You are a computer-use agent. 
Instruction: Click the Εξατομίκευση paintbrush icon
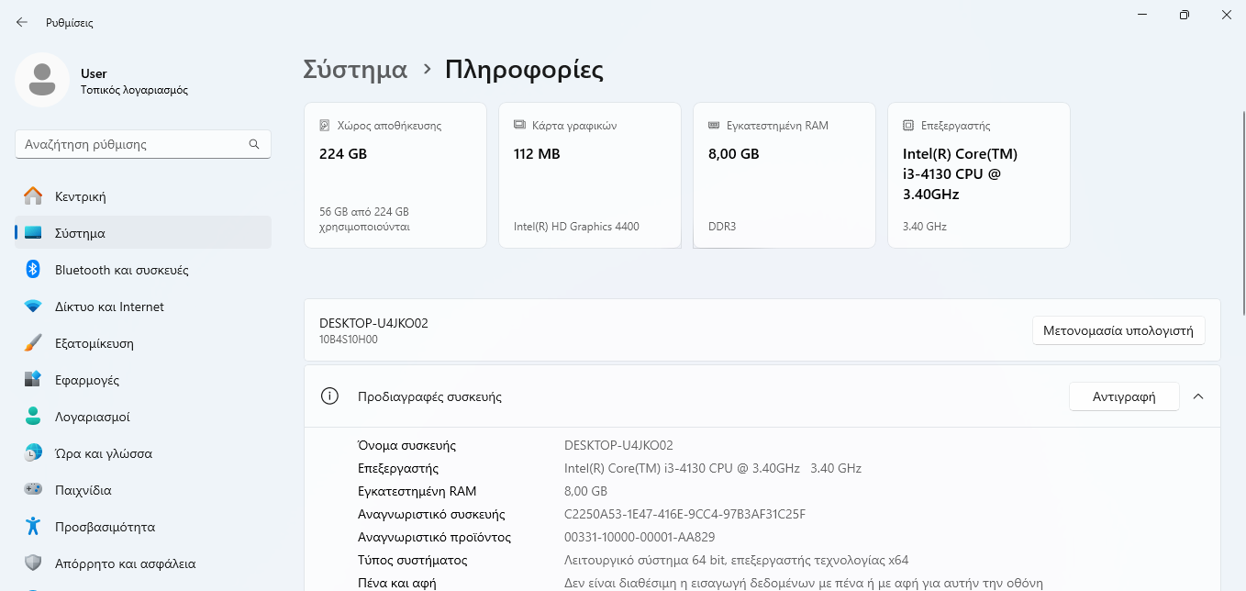click(x=33, y=343)
